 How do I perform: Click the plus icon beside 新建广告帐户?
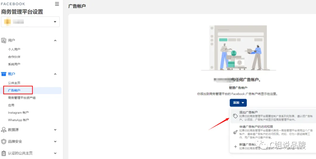(x=235, y=146)
